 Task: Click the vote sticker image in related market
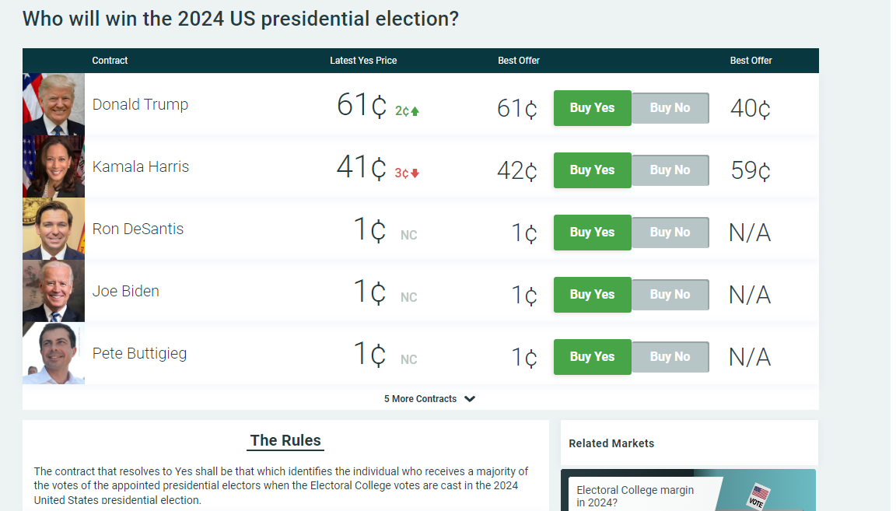click(x=758, y=495)
